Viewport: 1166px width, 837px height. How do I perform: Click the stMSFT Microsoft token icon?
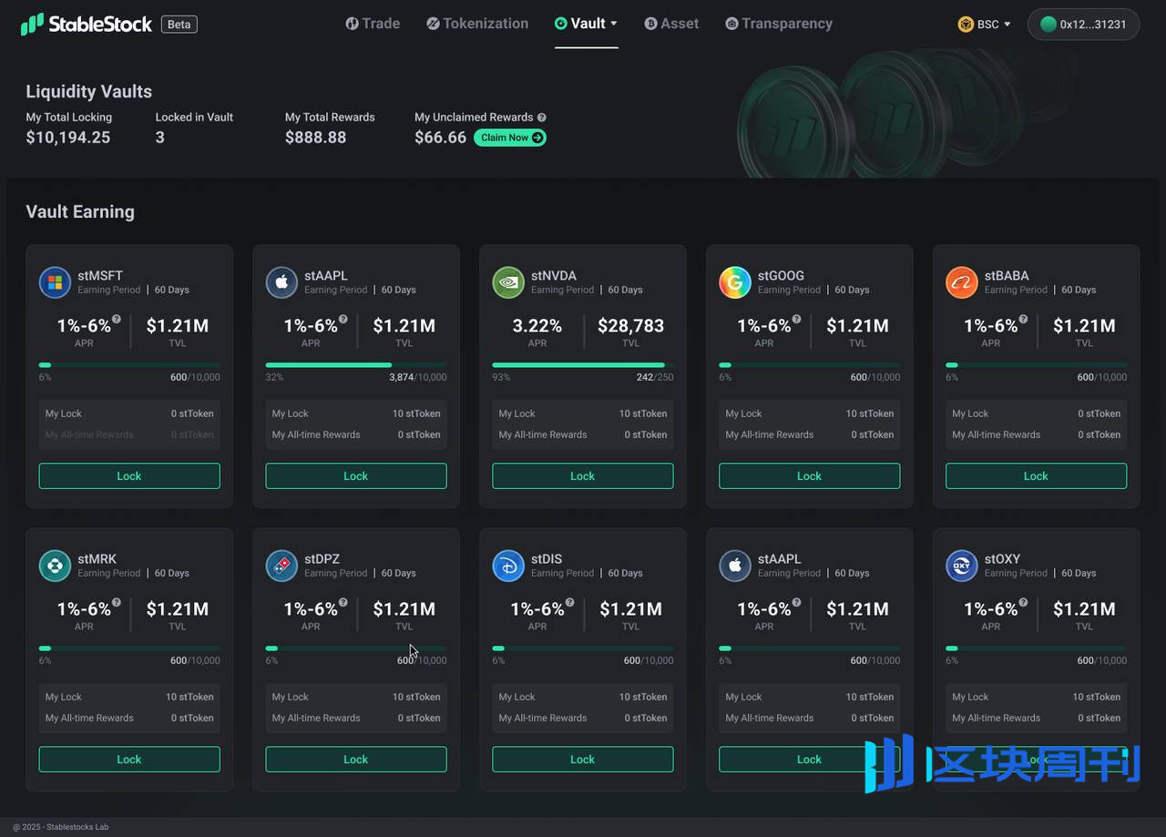click(x=55, y=282)
